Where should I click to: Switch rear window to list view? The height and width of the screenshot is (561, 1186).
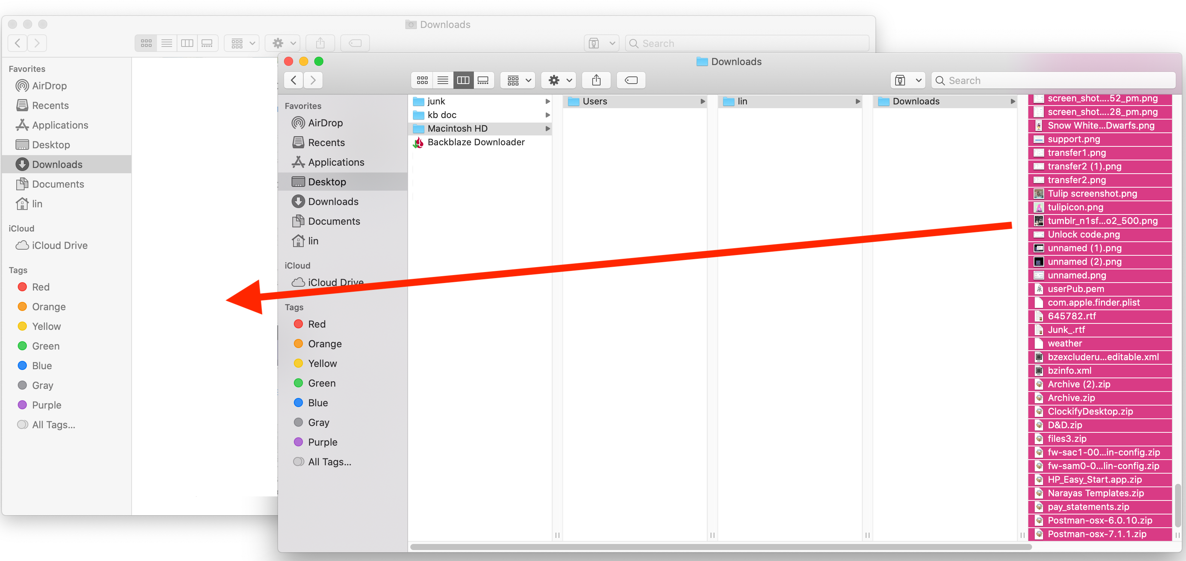[x=167, y=43]
